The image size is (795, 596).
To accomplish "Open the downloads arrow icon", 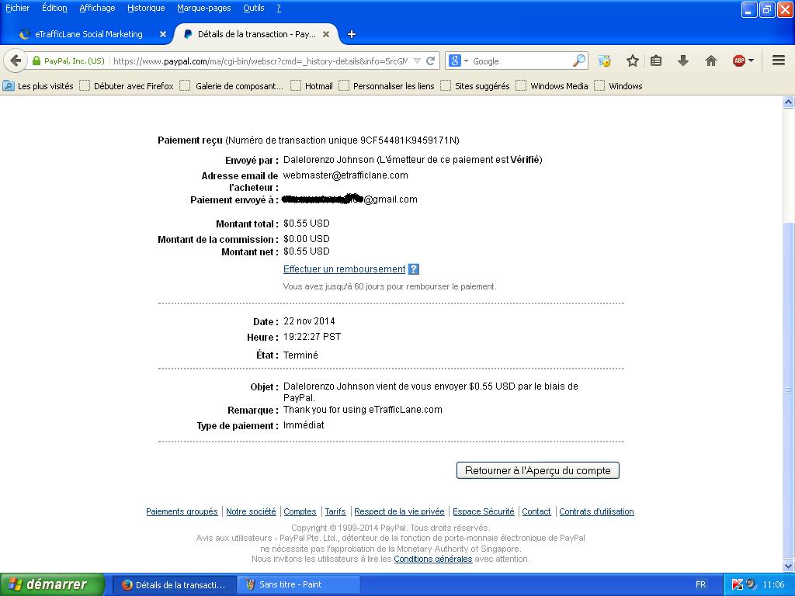I will 683,61.
